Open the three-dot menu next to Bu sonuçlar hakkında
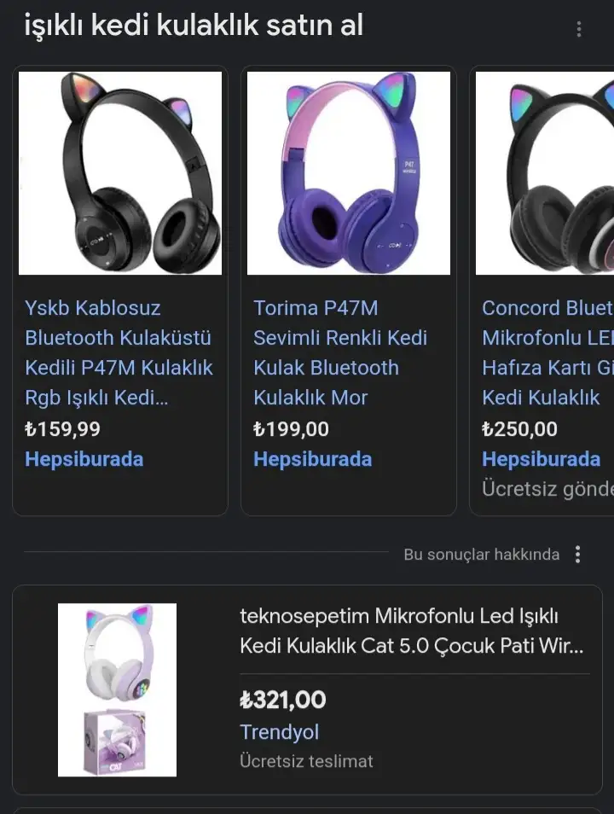The image size is (614, 814). click(x=577, y=555)
